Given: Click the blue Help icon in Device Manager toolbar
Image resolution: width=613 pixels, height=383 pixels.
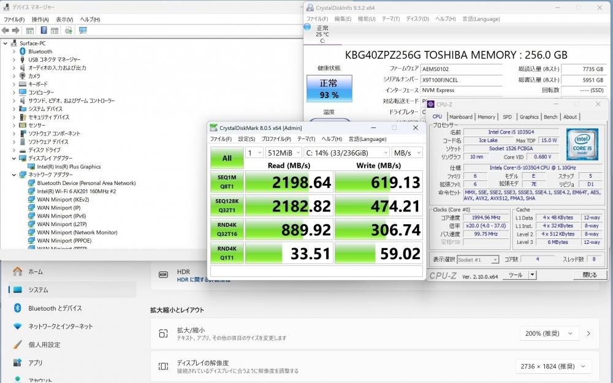Looking at the screenshot, I should pyautogui.click(x=44, y=31).
